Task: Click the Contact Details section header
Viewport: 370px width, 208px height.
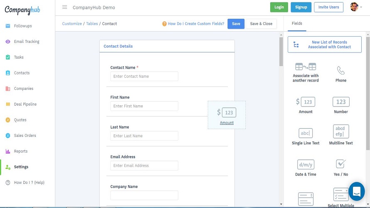Action: click(167, 46)
